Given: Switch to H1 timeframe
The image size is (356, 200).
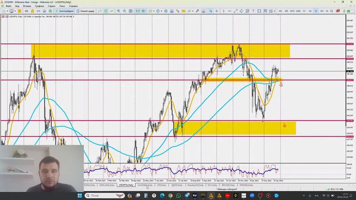Looking at the screenshot, I should [x=304, y=11].
